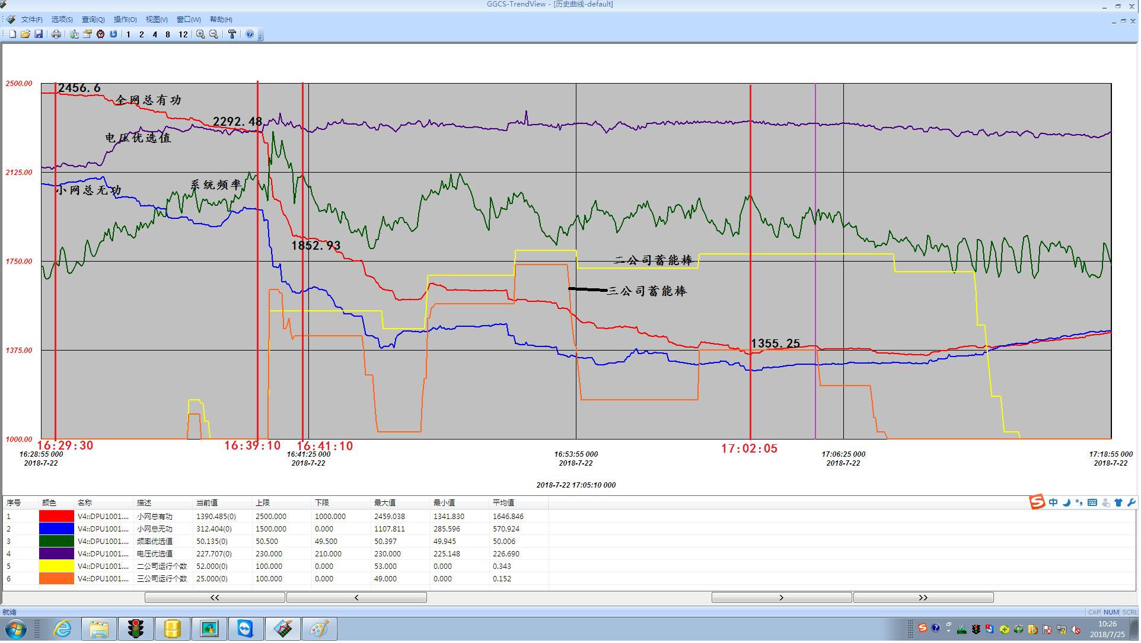Image resolution: width=1141 pixels, height=643 pixels.
Task: Select the 三公司运行个数 row description
Action: [x=162, y=579]
